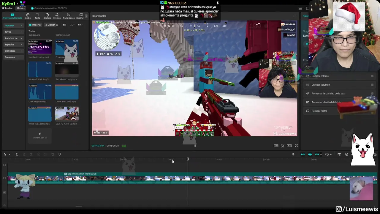The image size is (380, 214).
Task: Toggle main track magnet snapping
Action: point(303,154)
